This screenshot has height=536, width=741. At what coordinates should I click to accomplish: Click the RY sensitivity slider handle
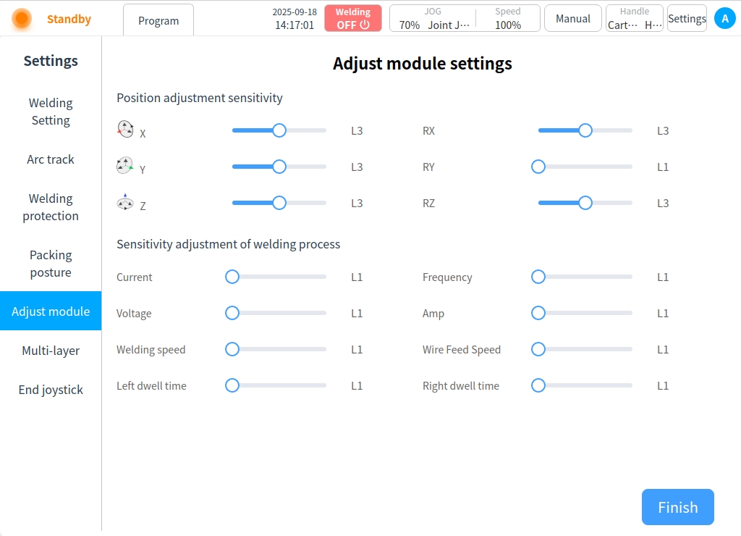point(538,167)
